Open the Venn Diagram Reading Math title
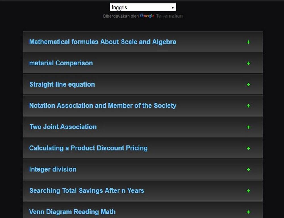The width and height of the screenshot is (284, 218). pyautogui.click(x=72, y=212)
